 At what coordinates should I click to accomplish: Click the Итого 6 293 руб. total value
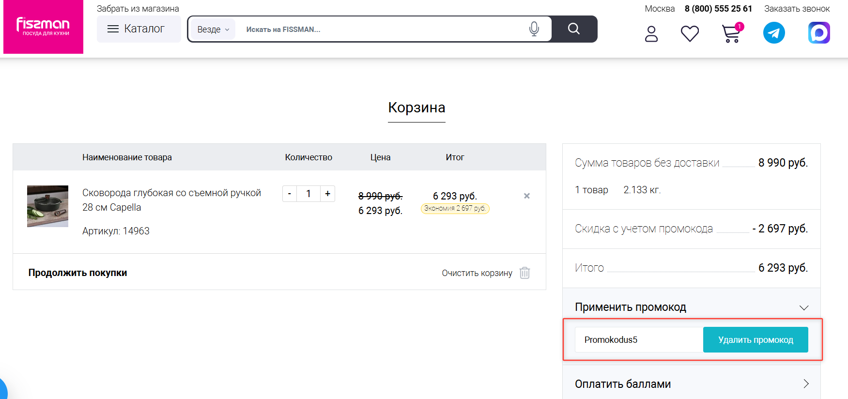(x=783, y=268)
